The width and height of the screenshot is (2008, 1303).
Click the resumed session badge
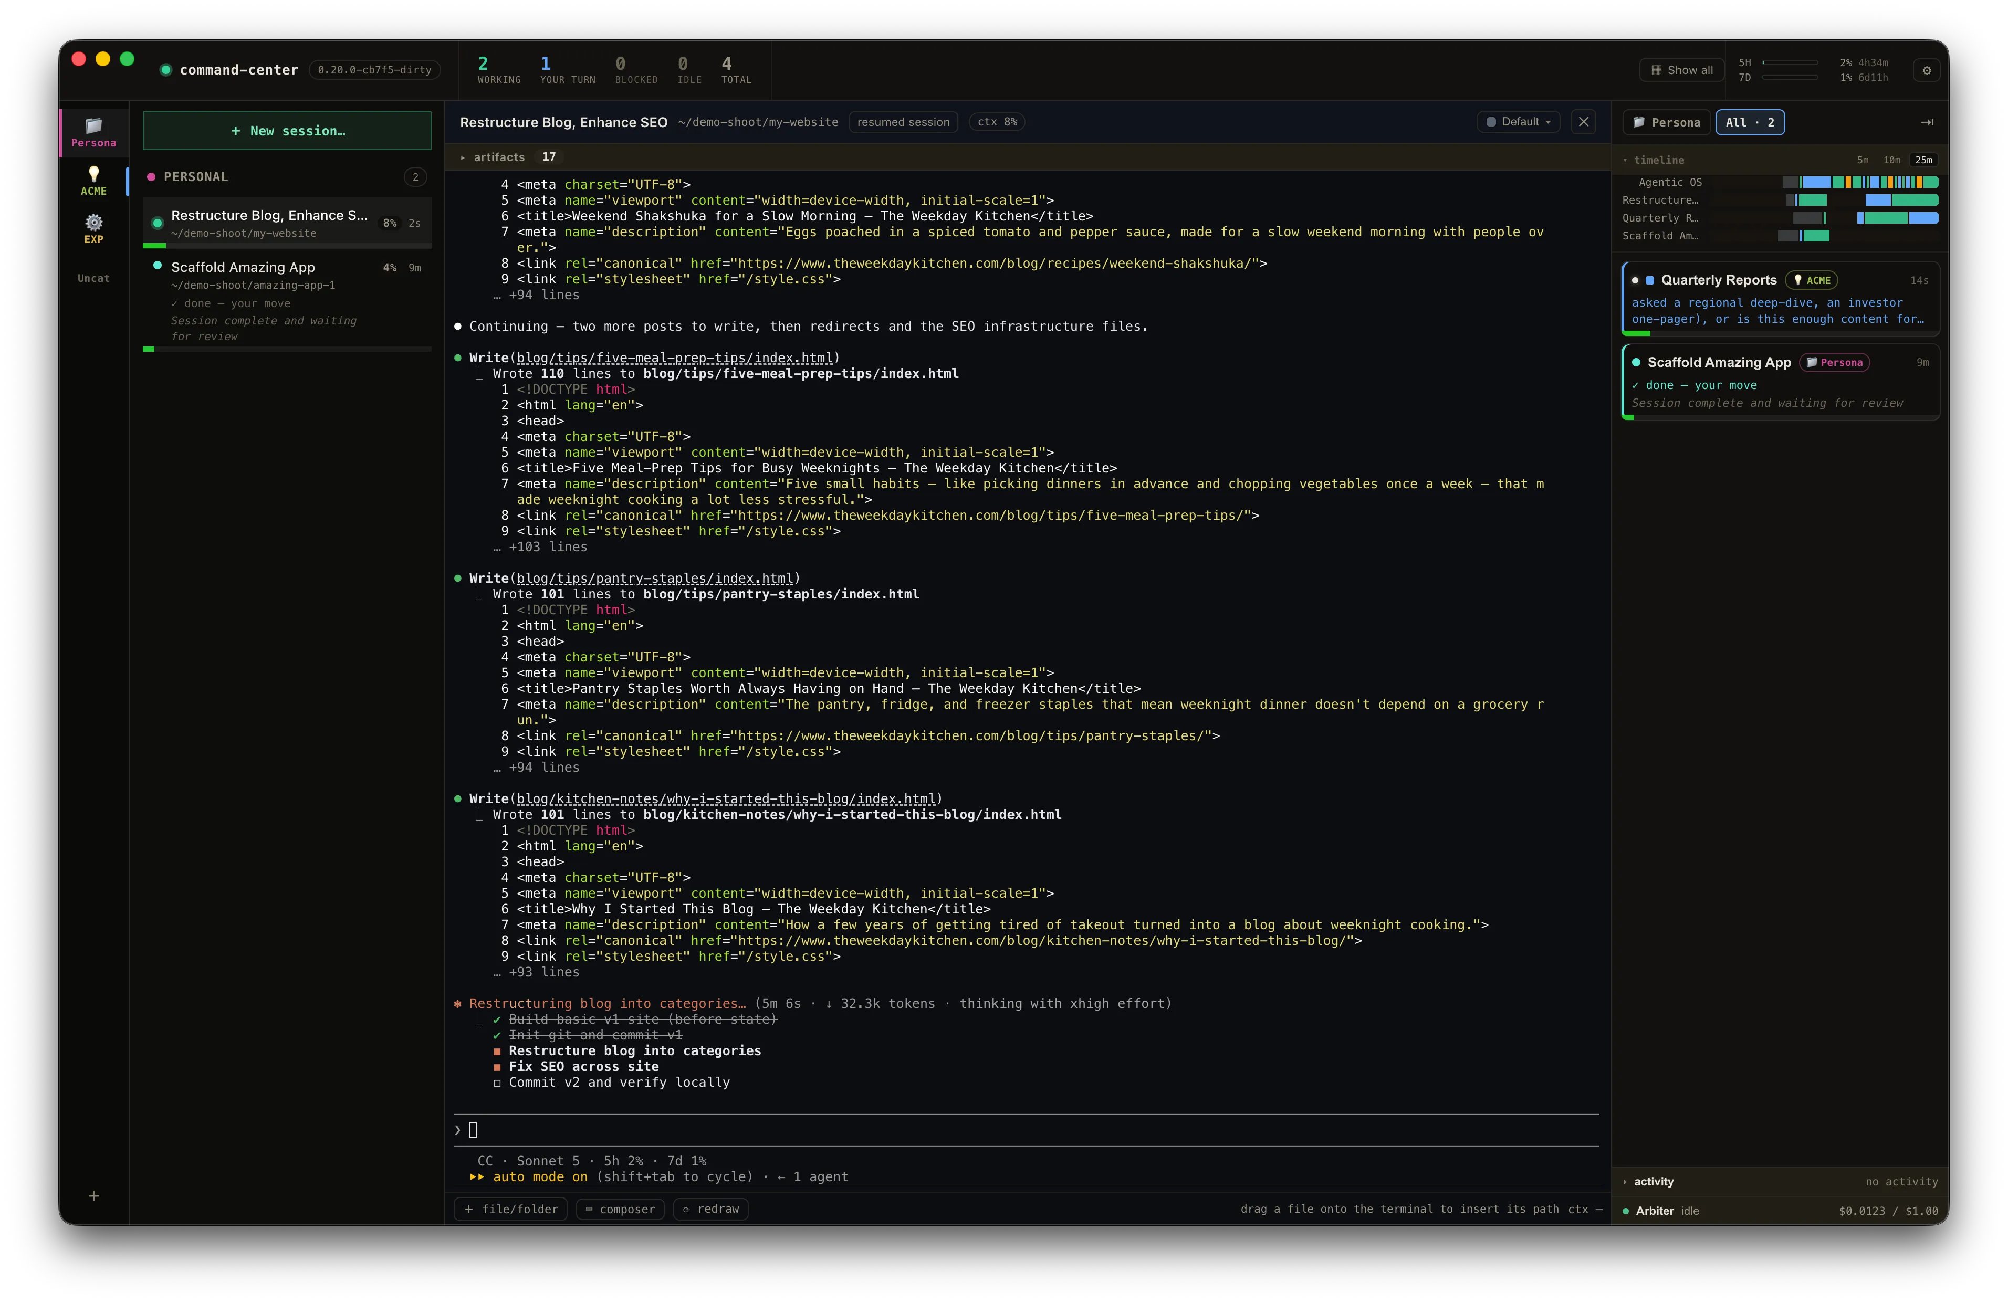coord(903,122)
